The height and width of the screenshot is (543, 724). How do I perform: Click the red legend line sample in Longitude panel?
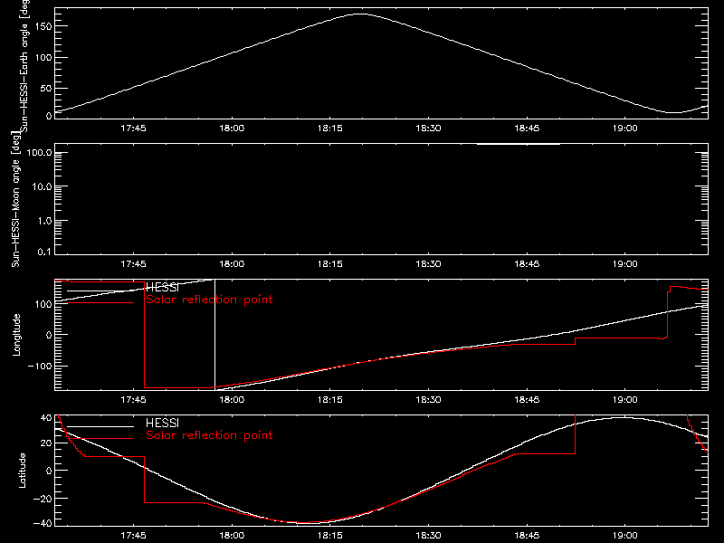100,303
